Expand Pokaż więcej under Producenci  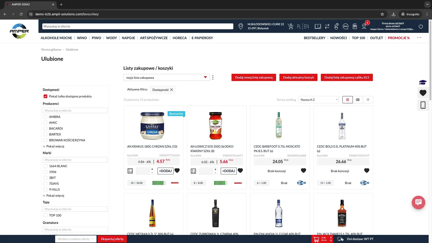[x=53, y=146]
